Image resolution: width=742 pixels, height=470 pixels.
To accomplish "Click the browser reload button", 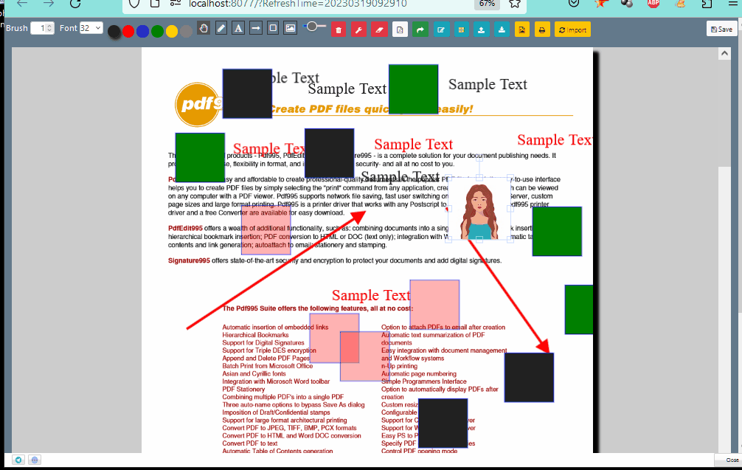I will (x=74, y=4).
